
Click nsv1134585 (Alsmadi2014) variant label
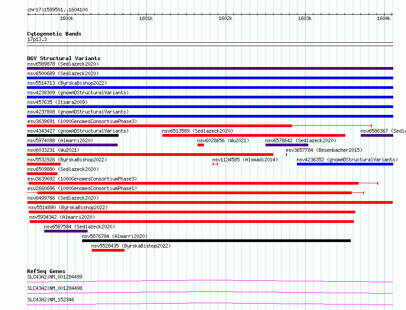245,160
